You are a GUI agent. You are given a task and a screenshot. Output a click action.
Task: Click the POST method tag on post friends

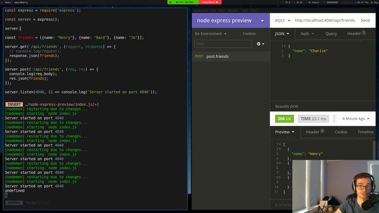coord(199,56)
